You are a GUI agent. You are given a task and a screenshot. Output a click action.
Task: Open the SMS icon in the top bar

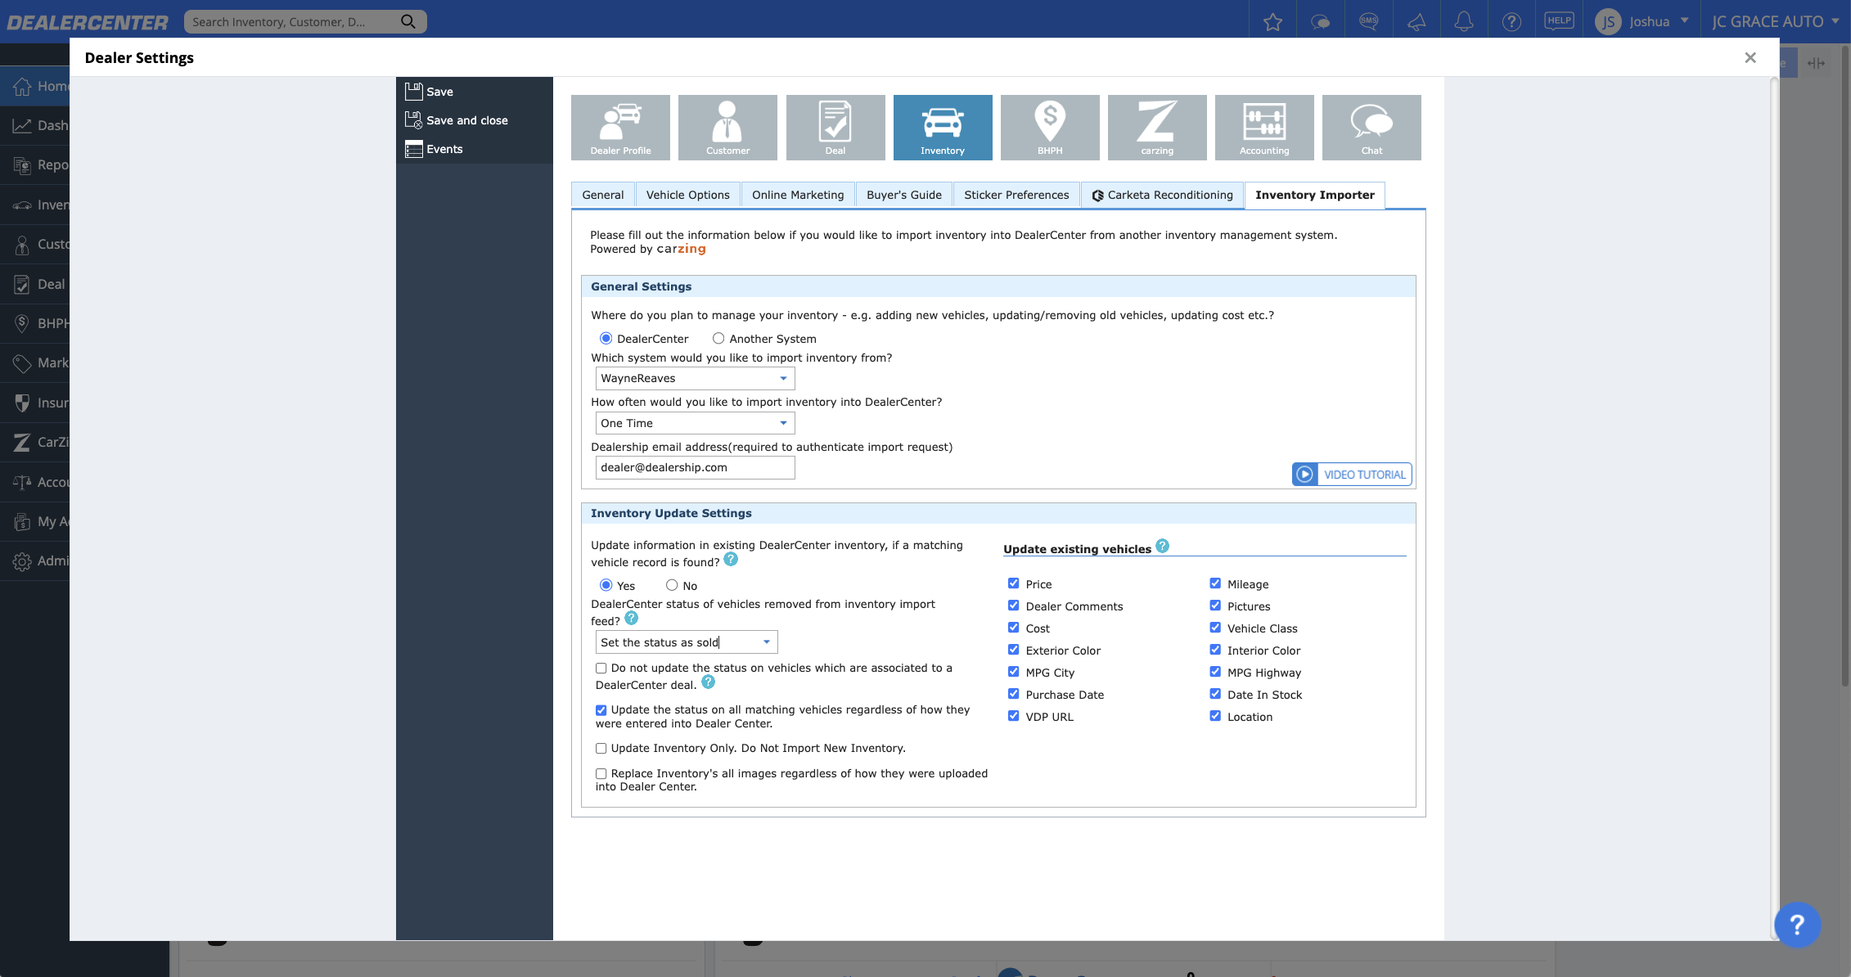1369,20
